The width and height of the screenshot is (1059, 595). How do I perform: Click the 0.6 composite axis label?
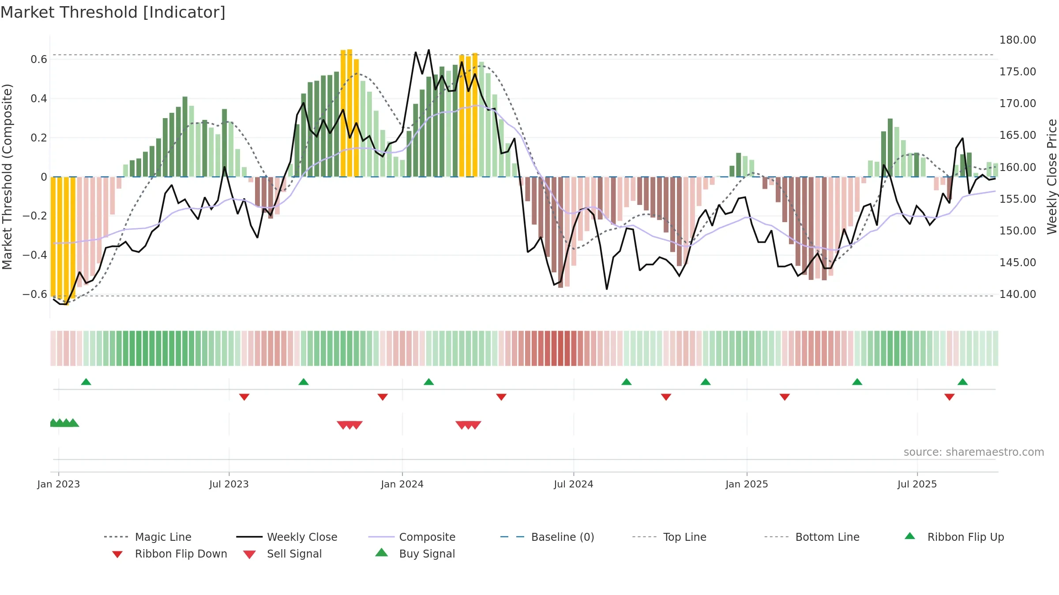(39, 59)
